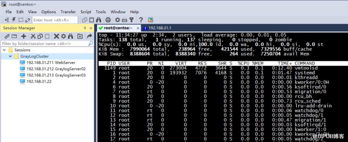Click the Print icon in toolbar
Viewport: 348px width, 142px height.
pos(108,20)
